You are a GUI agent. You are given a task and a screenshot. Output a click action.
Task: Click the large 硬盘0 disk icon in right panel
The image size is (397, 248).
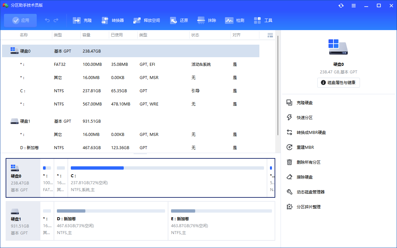click(x=338, y=47)
